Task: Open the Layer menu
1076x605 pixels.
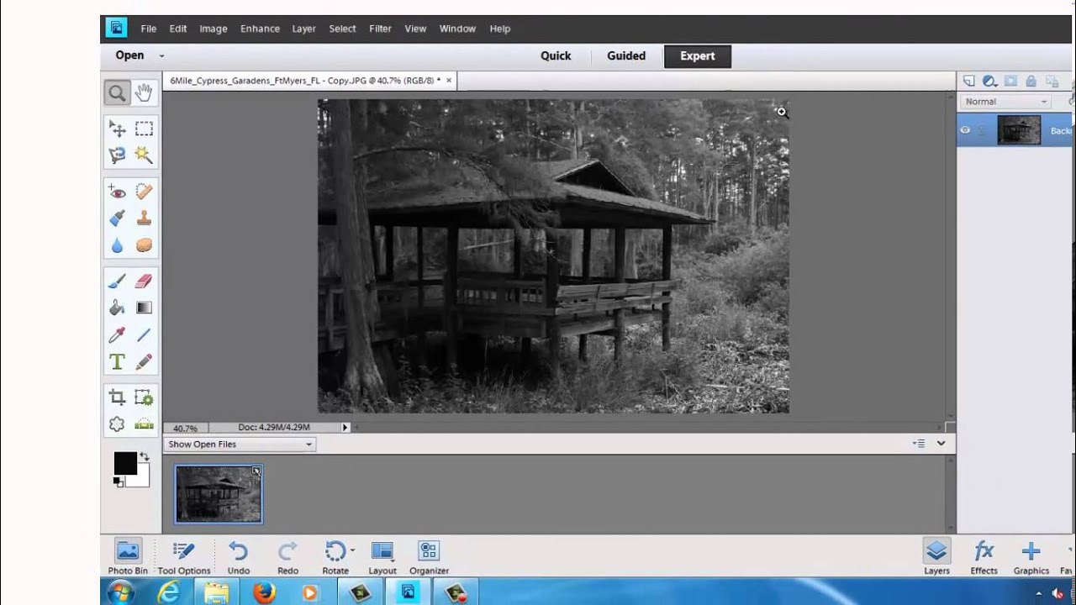Action: (x=303, y=29)
